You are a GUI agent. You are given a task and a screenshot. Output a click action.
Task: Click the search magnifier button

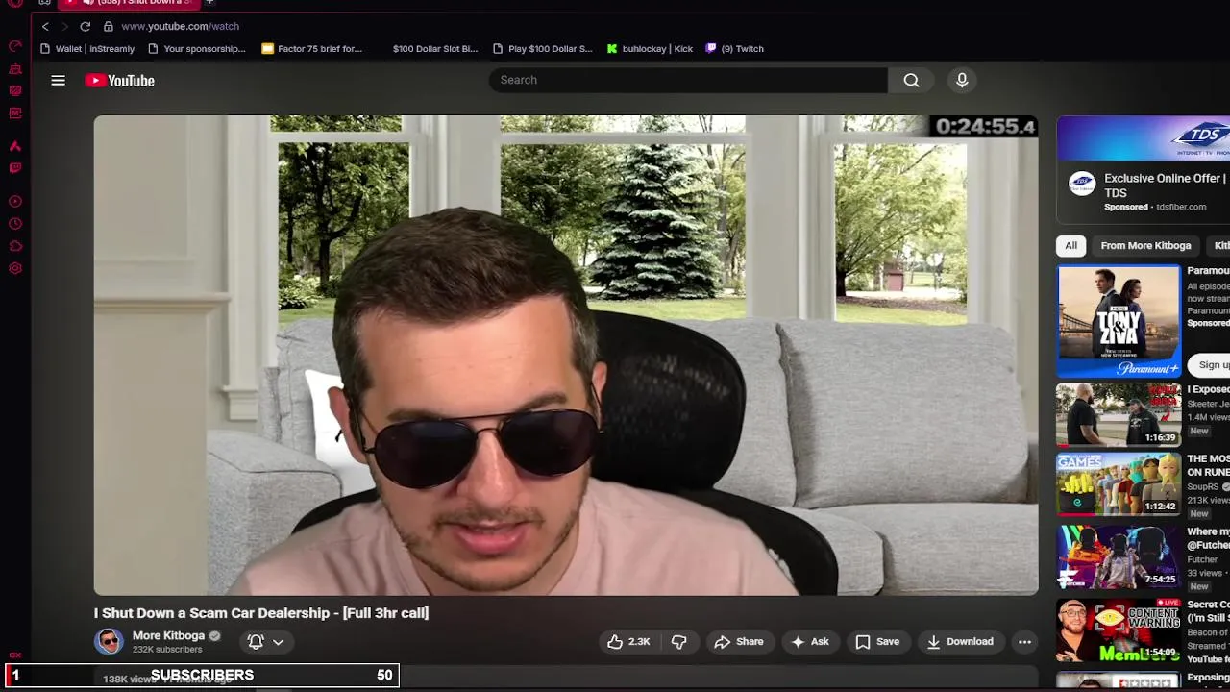[x=911, y=80]
